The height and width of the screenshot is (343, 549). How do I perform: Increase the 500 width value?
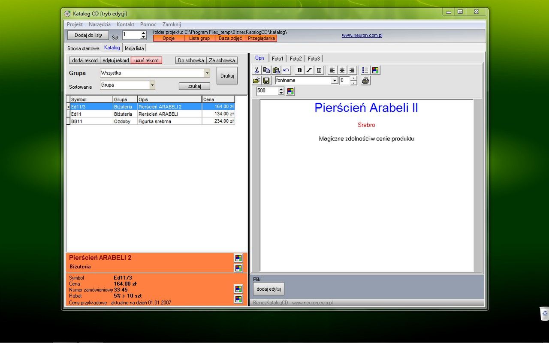pyautogui.click(x=281, y=89)
